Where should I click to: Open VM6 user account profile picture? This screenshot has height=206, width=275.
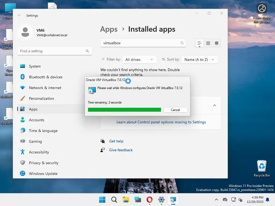pyautogui.click(x=25, y=32)
